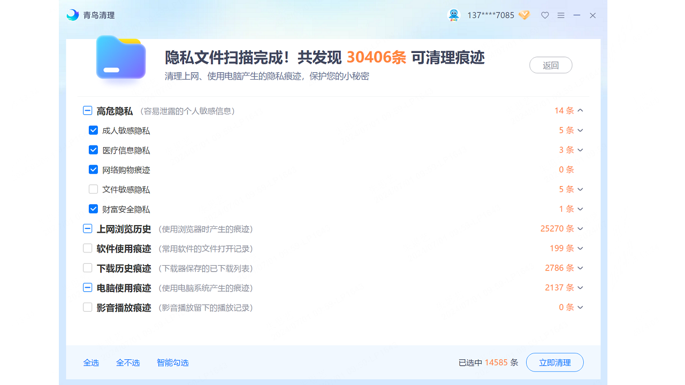This screenshot has width=685, height=385.
Task: Click the 智能勾选 link
Action: [x=172, y=363]
